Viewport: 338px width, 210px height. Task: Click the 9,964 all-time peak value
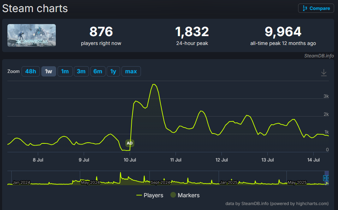pos(283,32)
